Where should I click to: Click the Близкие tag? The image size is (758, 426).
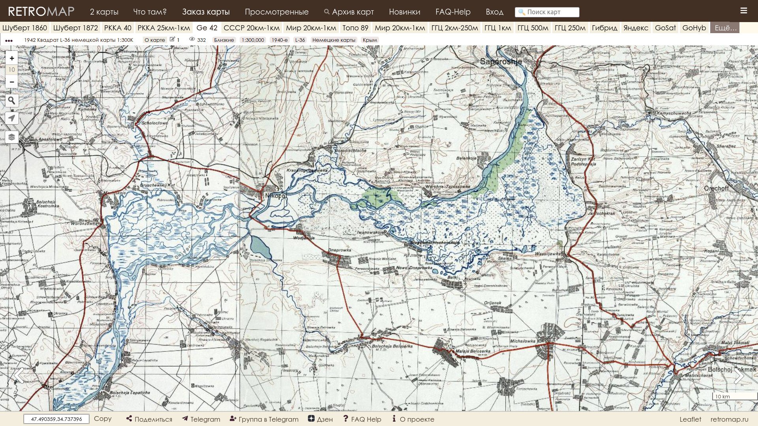point(224,40)
